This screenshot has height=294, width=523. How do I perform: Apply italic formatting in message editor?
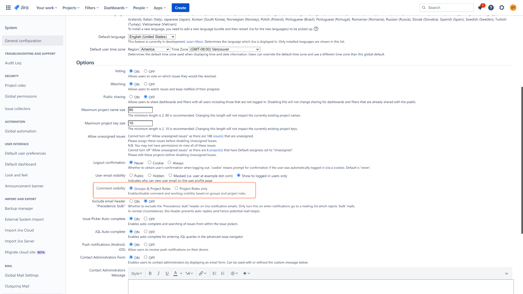(x=159, y=273)
